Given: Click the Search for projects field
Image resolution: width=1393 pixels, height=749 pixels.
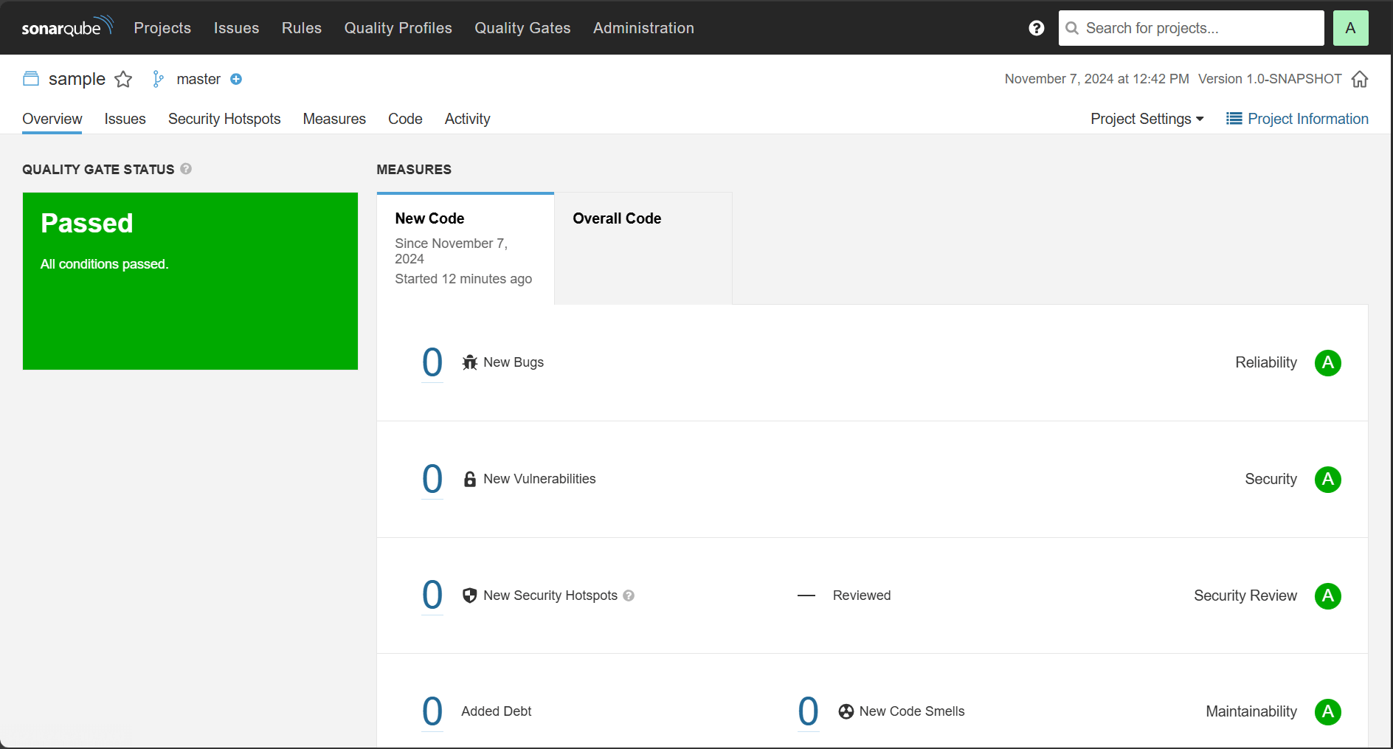Looking at the screenshot, I should point(1190,27).
